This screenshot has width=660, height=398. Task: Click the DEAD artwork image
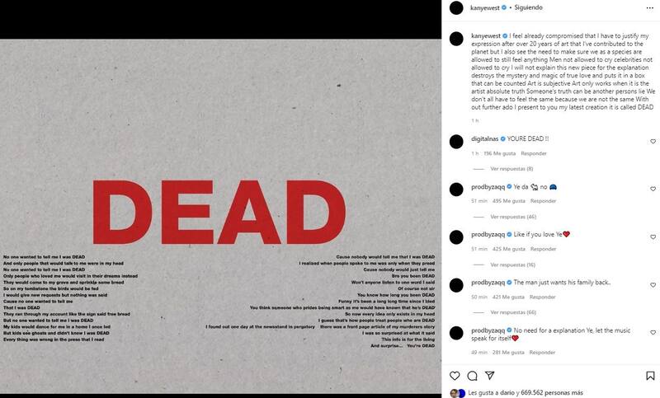tap(220, 217)
